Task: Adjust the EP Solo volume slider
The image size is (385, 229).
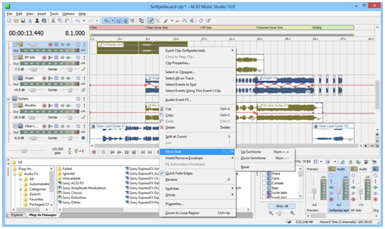Action: tap(33, 70)
